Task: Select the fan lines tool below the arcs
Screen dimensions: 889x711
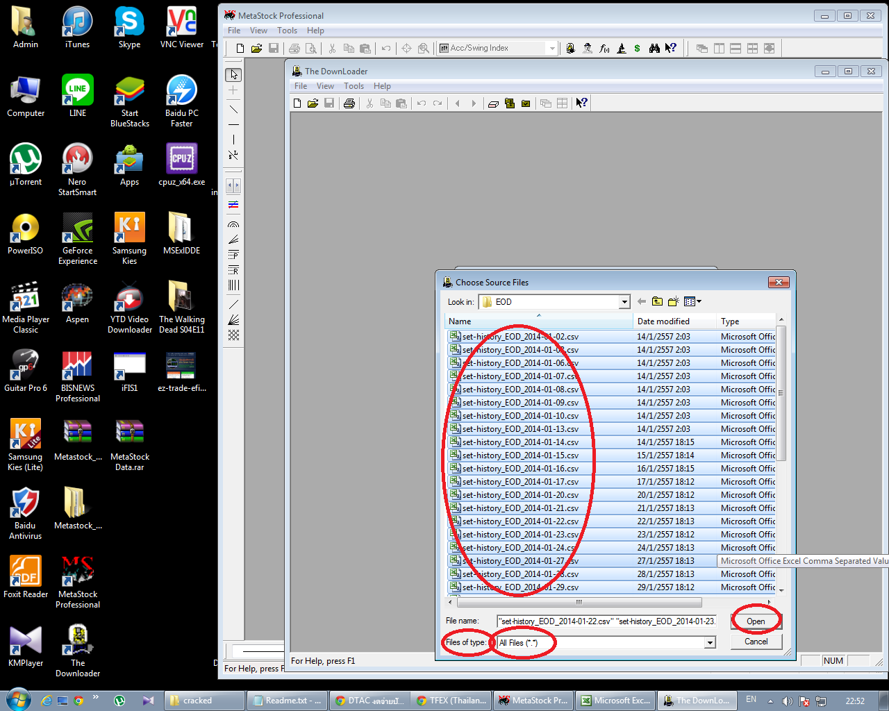Action: click(233, 240)
